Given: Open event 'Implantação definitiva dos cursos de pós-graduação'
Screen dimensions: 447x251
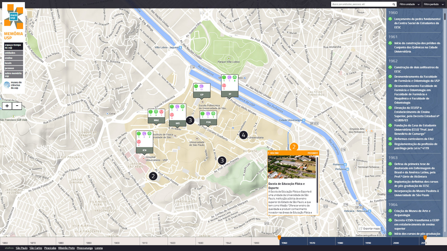Looking at the screenshot, I should [x=416, y=184].
